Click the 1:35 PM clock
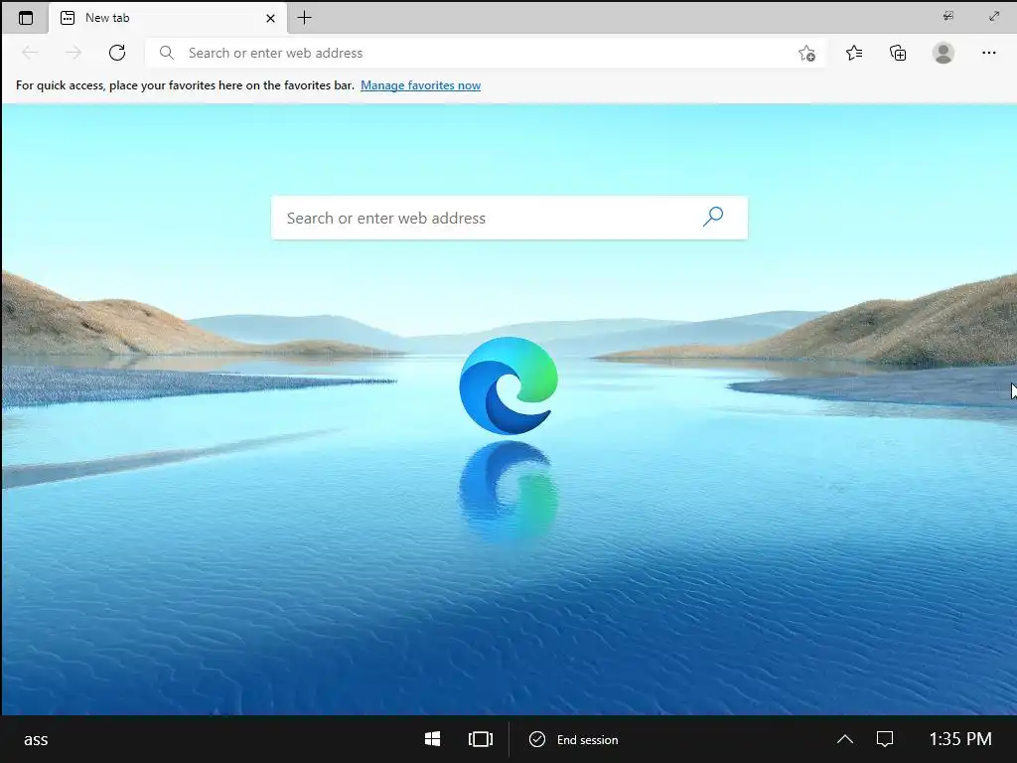 click(960, 739)
